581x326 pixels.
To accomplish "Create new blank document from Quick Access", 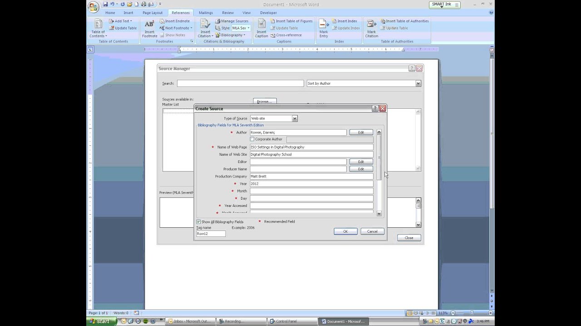I will (137, 4).
